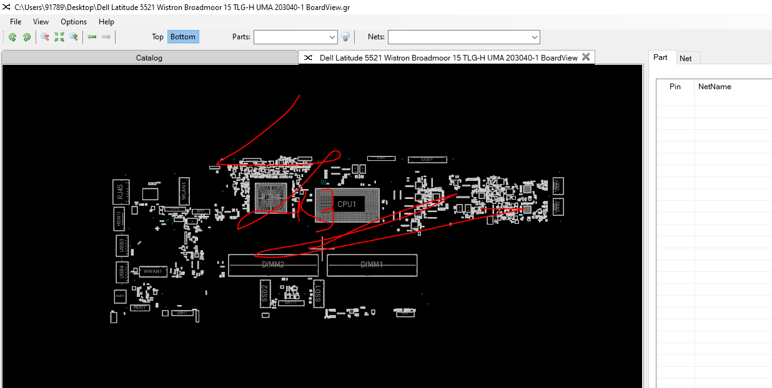
Task: Click the icon on the BoardView document tab
Action: coord(308,57)
